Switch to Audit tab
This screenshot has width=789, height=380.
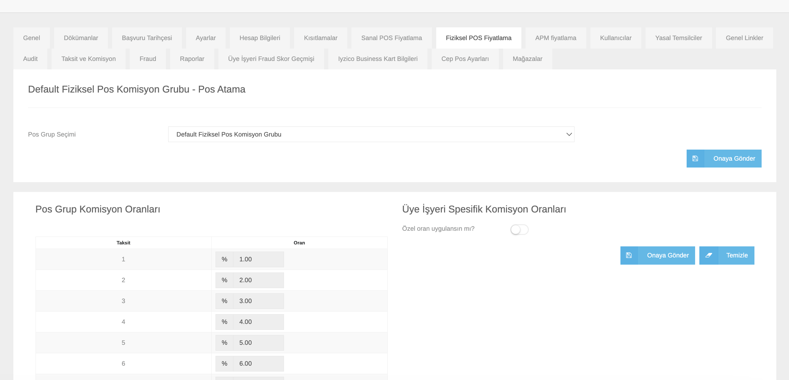coord(30,59)
